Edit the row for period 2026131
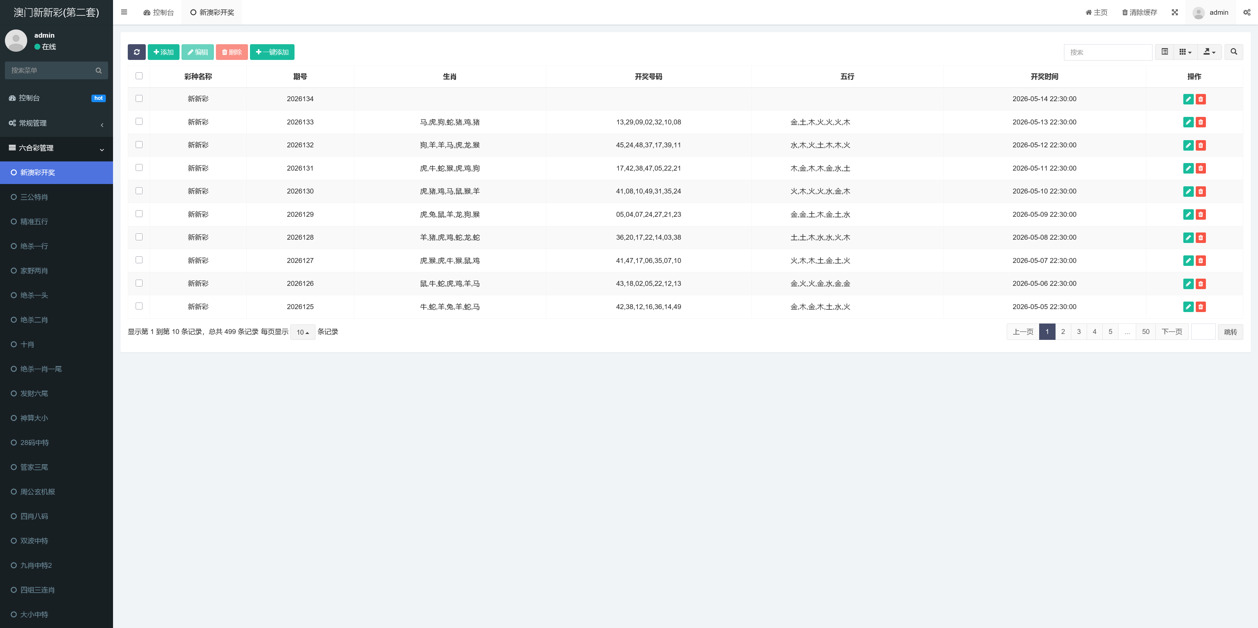Image resolution: width=1258 pixels, height=628 pixels. [x=1188, y=168]
